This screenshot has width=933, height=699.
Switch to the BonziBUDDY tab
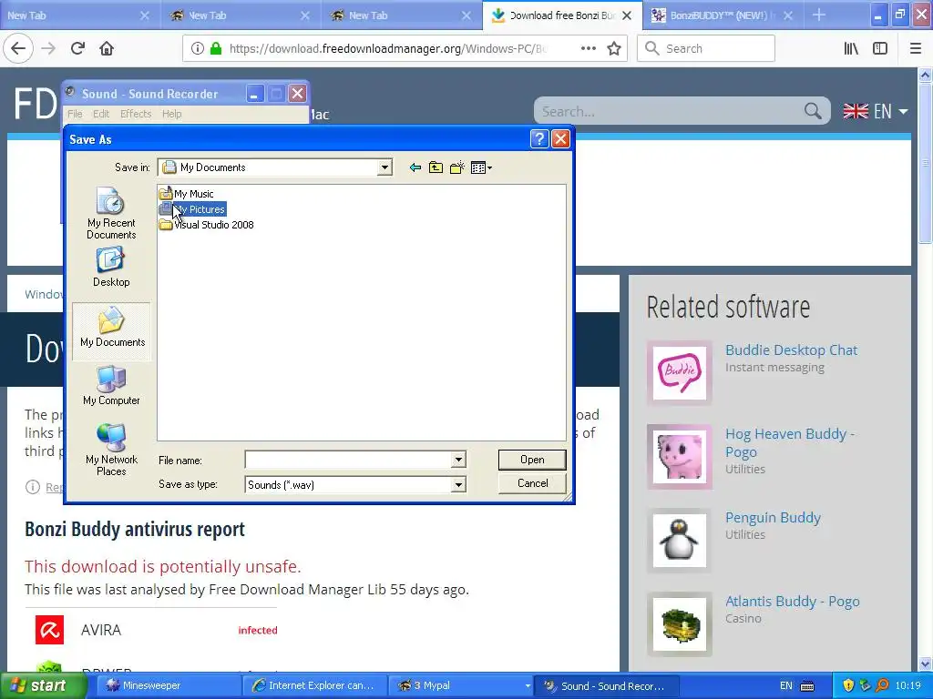(x=716, y=15)
